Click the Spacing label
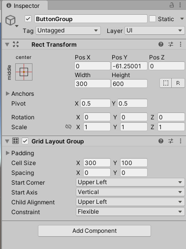The height and width of the screenshot is (249, 186). 23,173
